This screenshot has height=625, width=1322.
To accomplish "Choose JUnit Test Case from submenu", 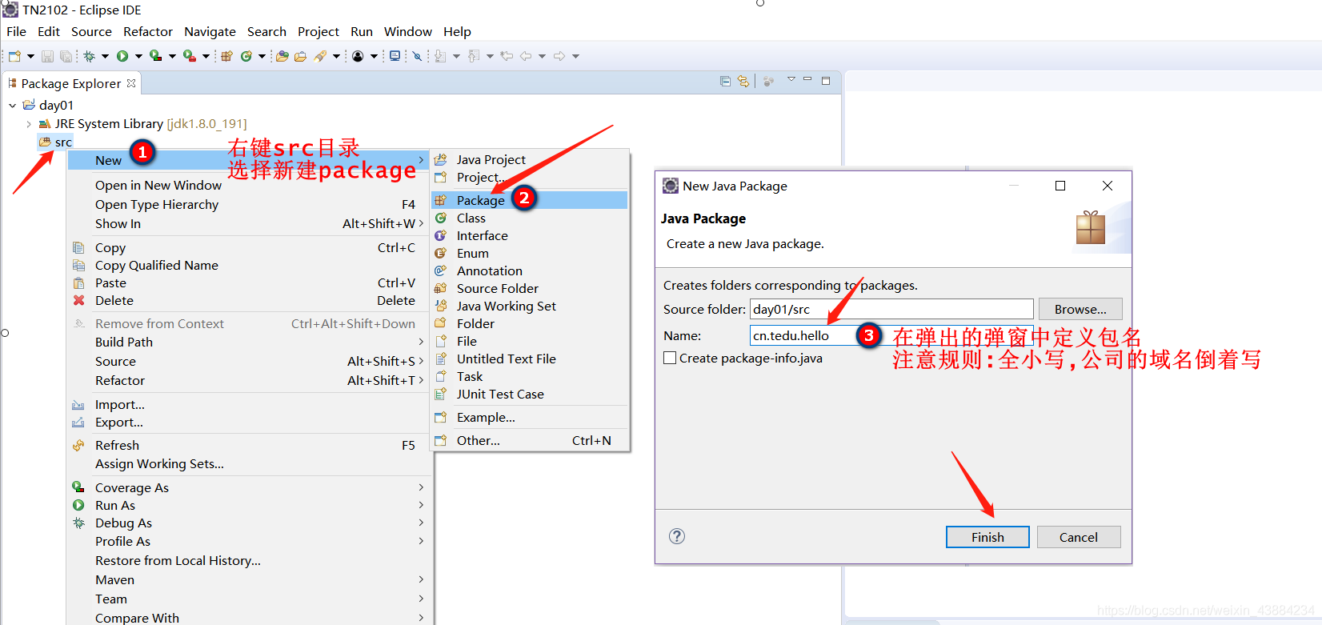I will coord(530,394).
